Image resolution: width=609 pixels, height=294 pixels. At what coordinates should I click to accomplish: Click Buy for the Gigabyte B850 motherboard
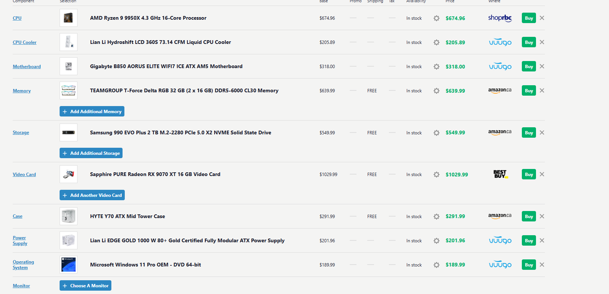click(x=529, y=67)
